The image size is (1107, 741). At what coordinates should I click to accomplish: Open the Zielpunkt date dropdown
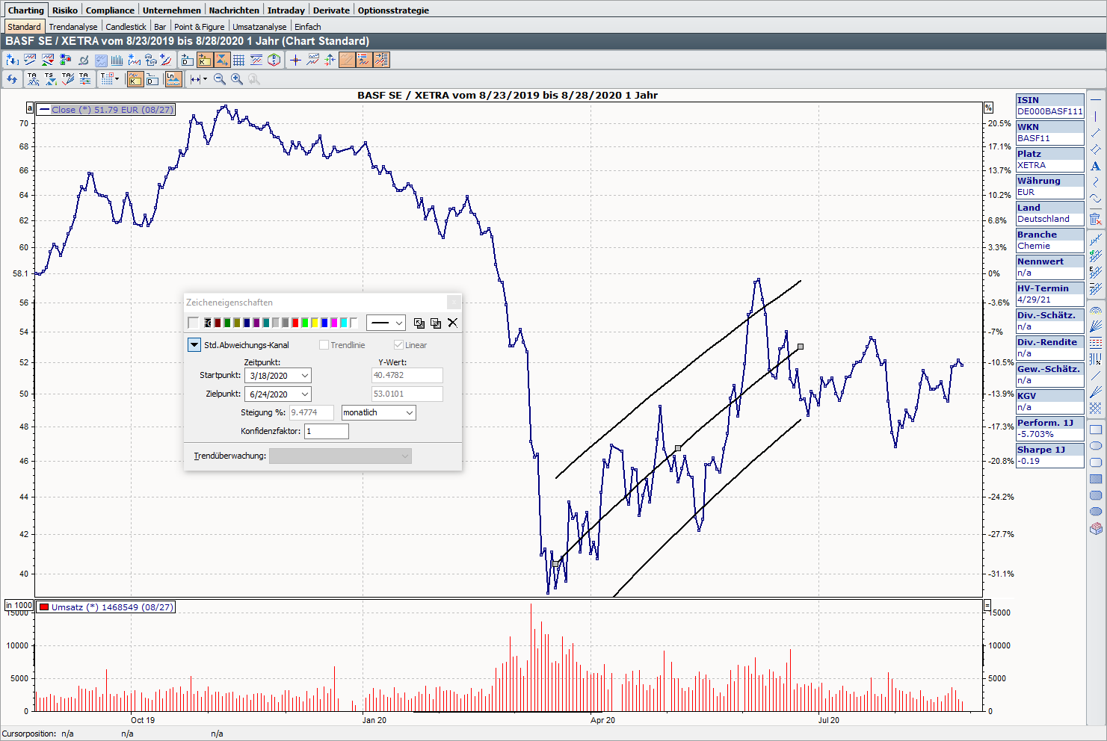pyautogui.click(x=304, y=394)
